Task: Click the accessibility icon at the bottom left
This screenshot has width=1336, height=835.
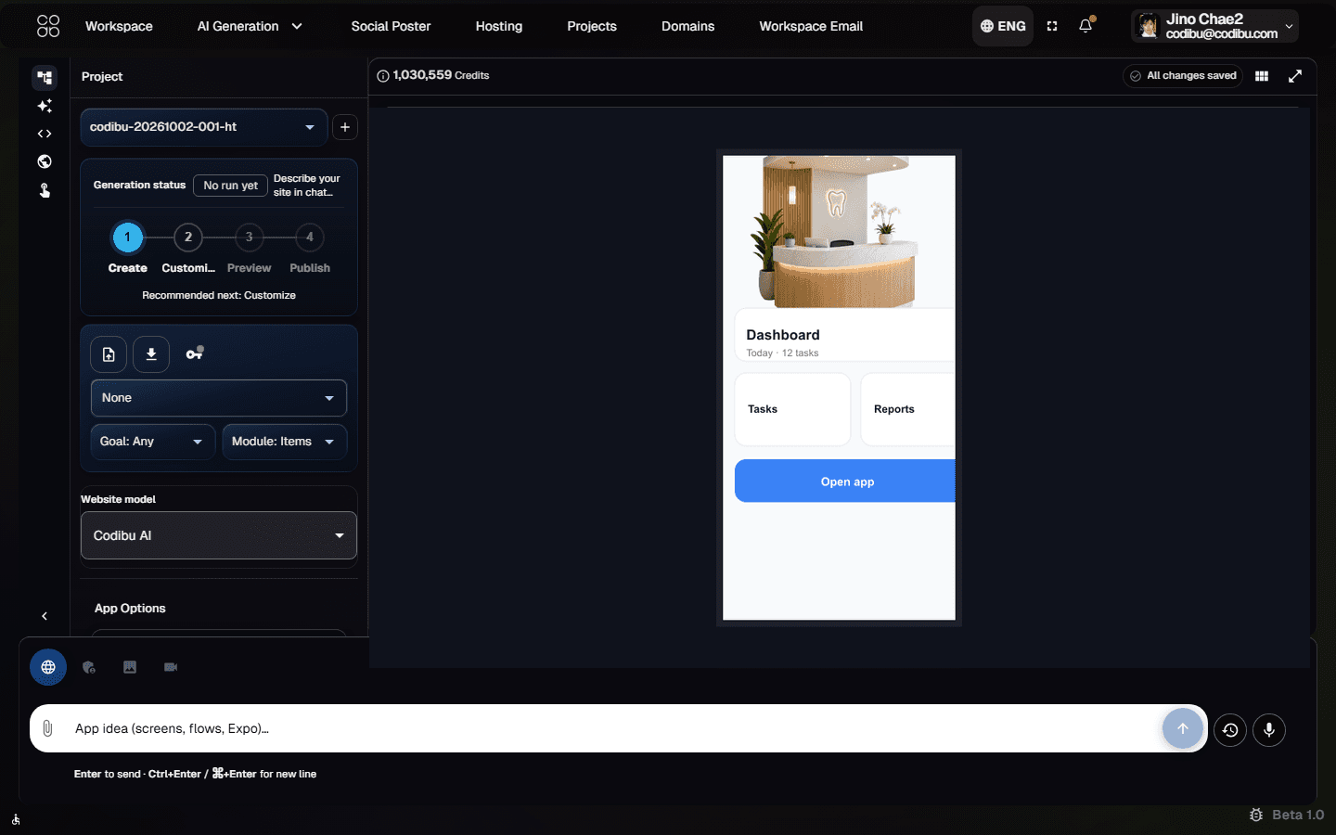Action: click(16, 819)
